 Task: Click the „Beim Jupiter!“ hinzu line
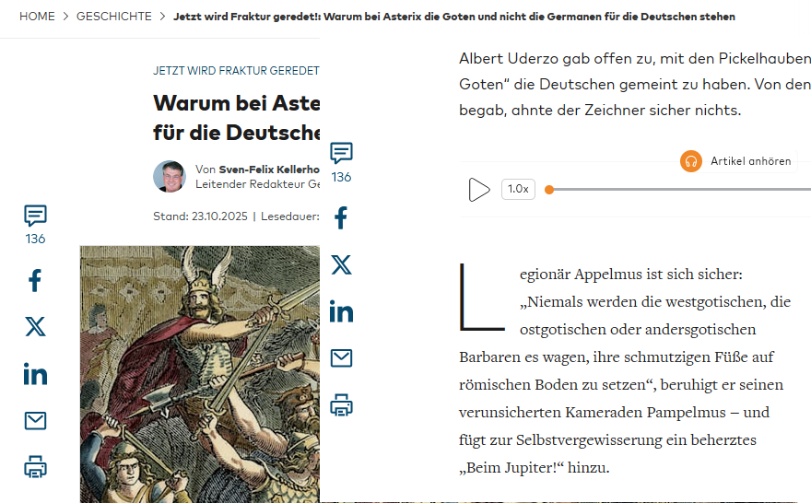535,468
